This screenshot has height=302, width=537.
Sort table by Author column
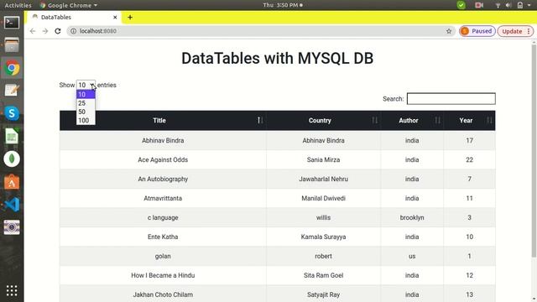(x=412, y=121)
